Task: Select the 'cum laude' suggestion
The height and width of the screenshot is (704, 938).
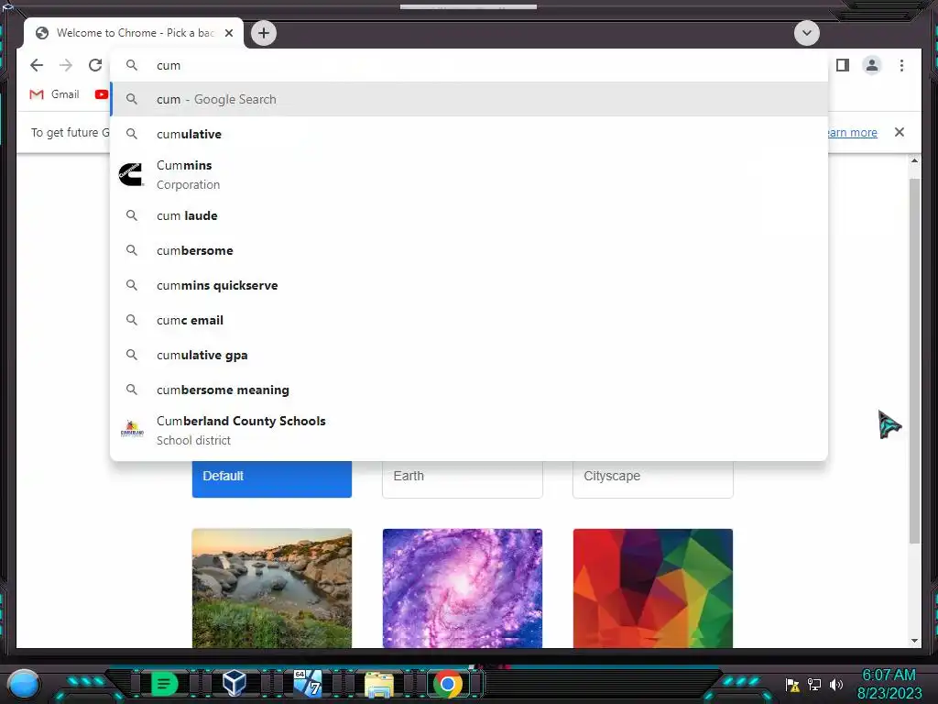Action: point(469,215)
